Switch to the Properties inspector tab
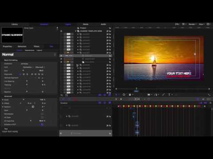213x159 pixels. coord(8,46)
